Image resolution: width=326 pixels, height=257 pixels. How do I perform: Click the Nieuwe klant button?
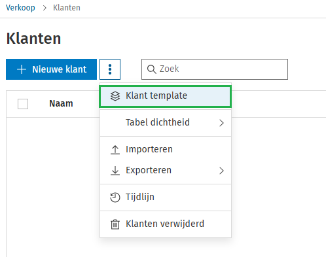pos(51,69)
